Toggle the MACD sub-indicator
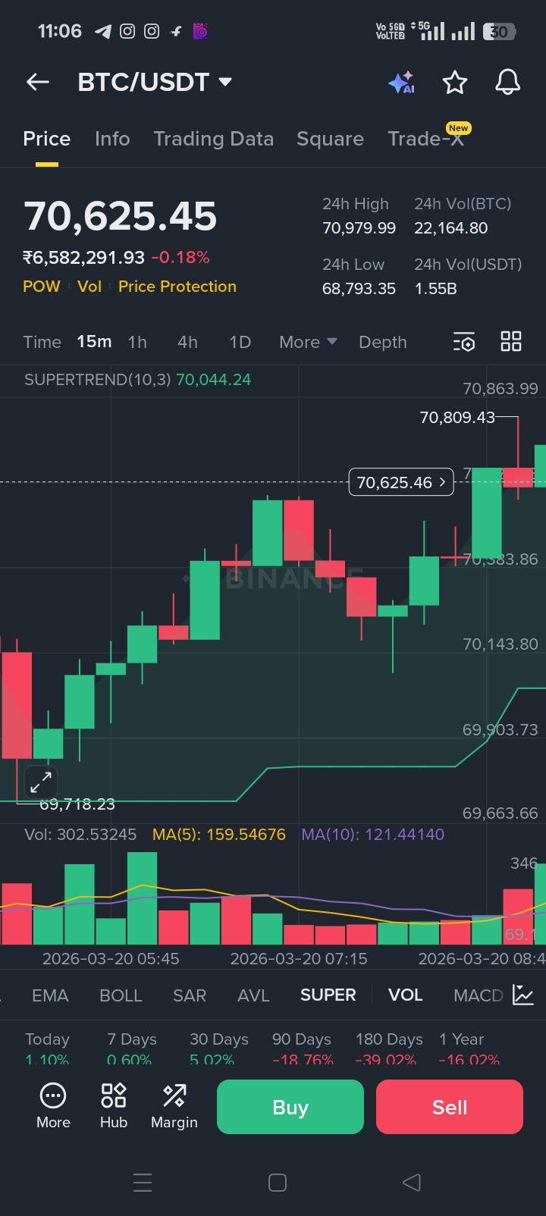Image resolution: width=546 pixels, height=1216 pixels. pyautogui.click(x=478, y=995)
